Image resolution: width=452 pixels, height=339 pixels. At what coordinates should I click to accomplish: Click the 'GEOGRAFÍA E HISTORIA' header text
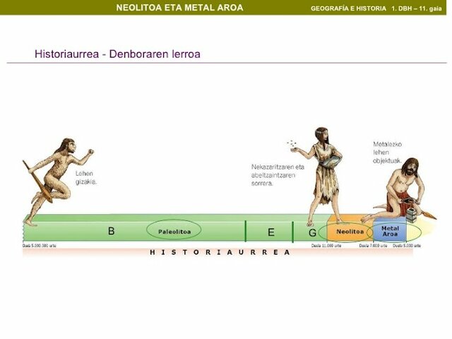[348, 8]
